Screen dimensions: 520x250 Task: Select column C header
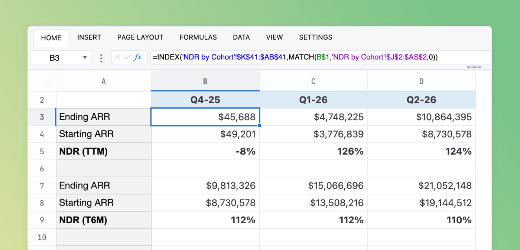pyautogui.click(x=313, y=81)
